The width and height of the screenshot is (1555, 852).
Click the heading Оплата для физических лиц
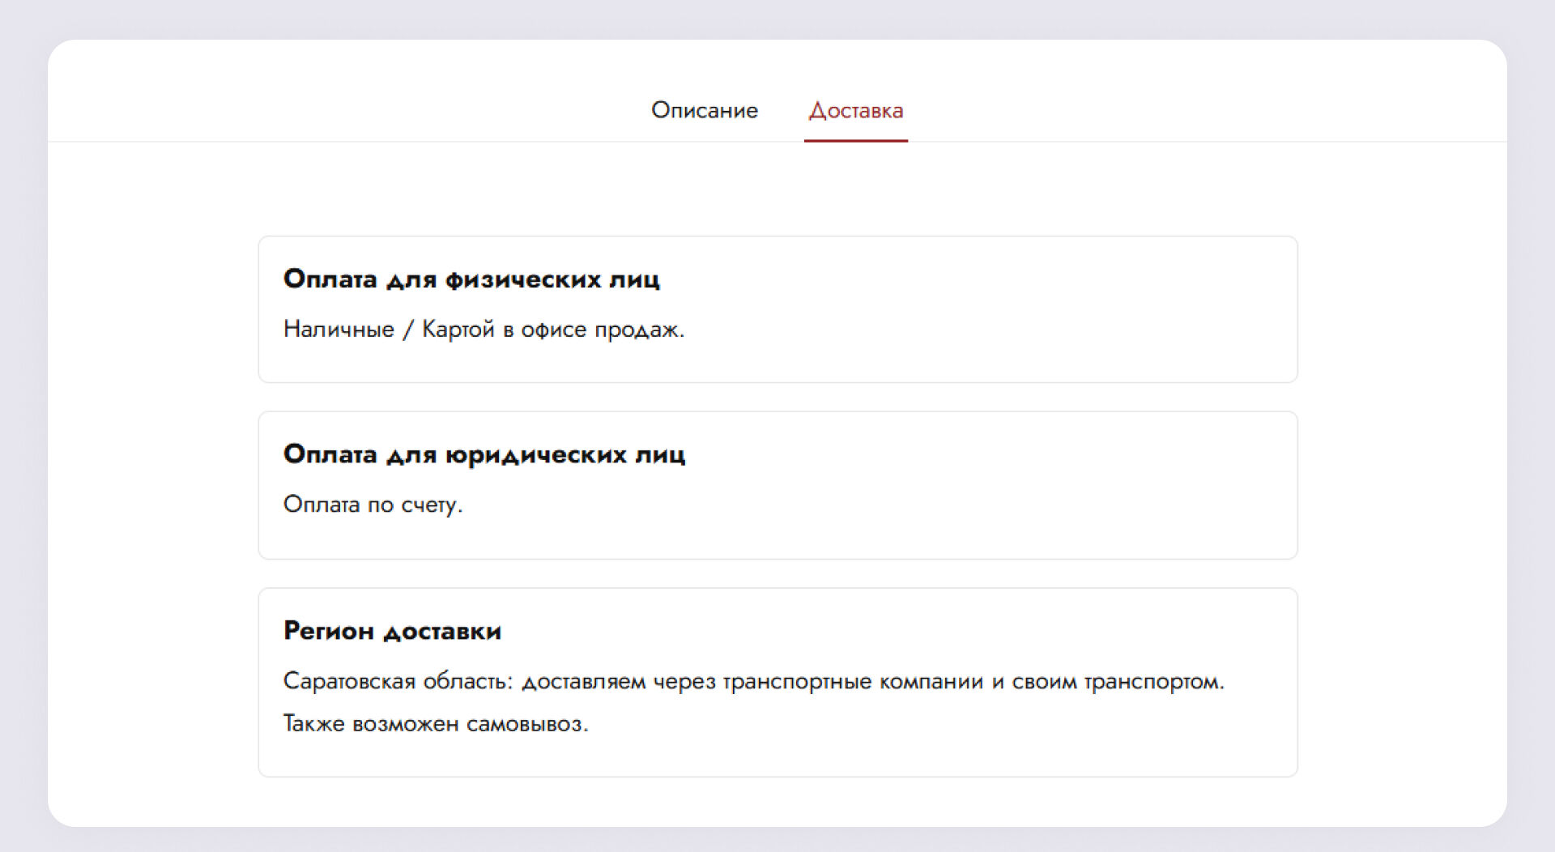(471, 279)
